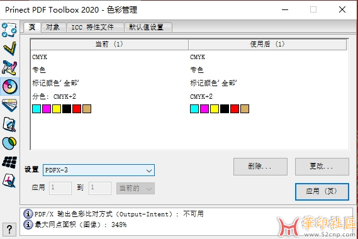
Task: Minimize the Prinect PDF Toolbox window
Action: [x=285, y=9]
